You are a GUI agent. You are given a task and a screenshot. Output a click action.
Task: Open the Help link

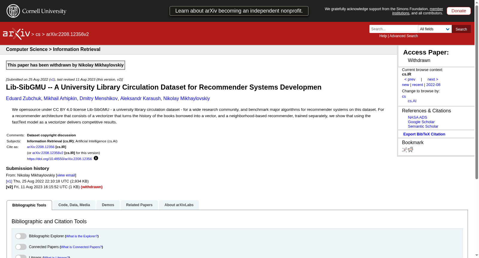click(x=383, y=36)
